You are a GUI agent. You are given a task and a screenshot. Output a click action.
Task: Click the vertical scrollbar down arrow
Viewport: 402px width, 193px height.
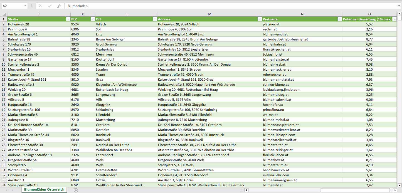point(399,185)
